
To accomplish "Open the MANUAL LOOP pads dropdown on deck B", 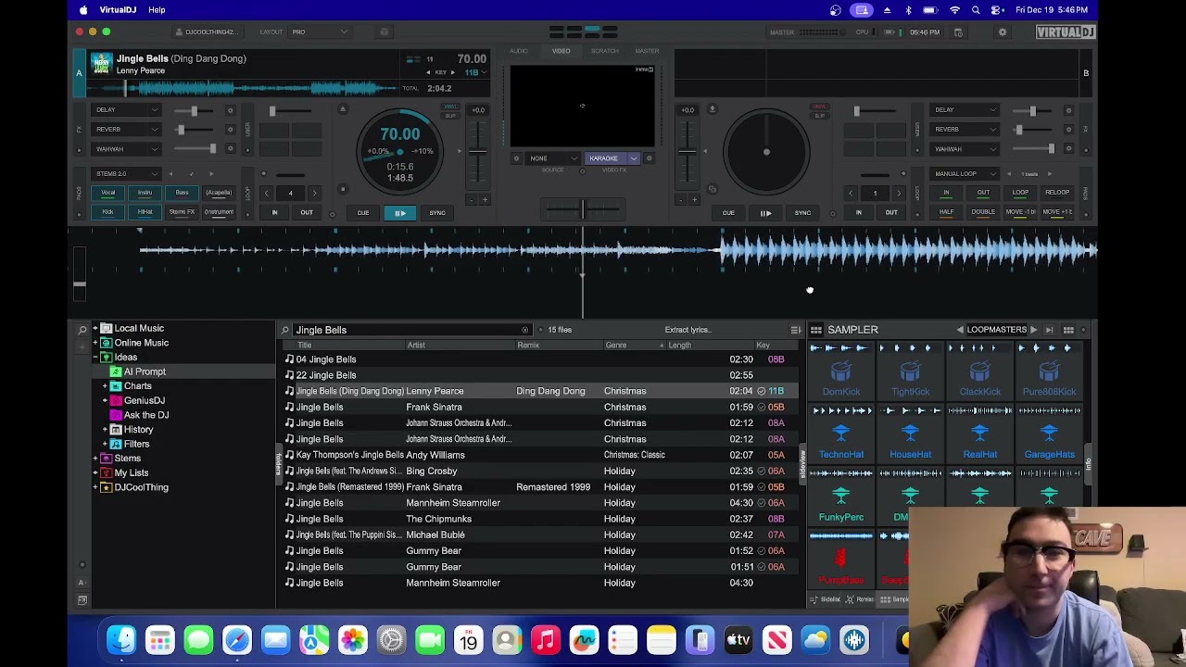I will tap(965, 173).
